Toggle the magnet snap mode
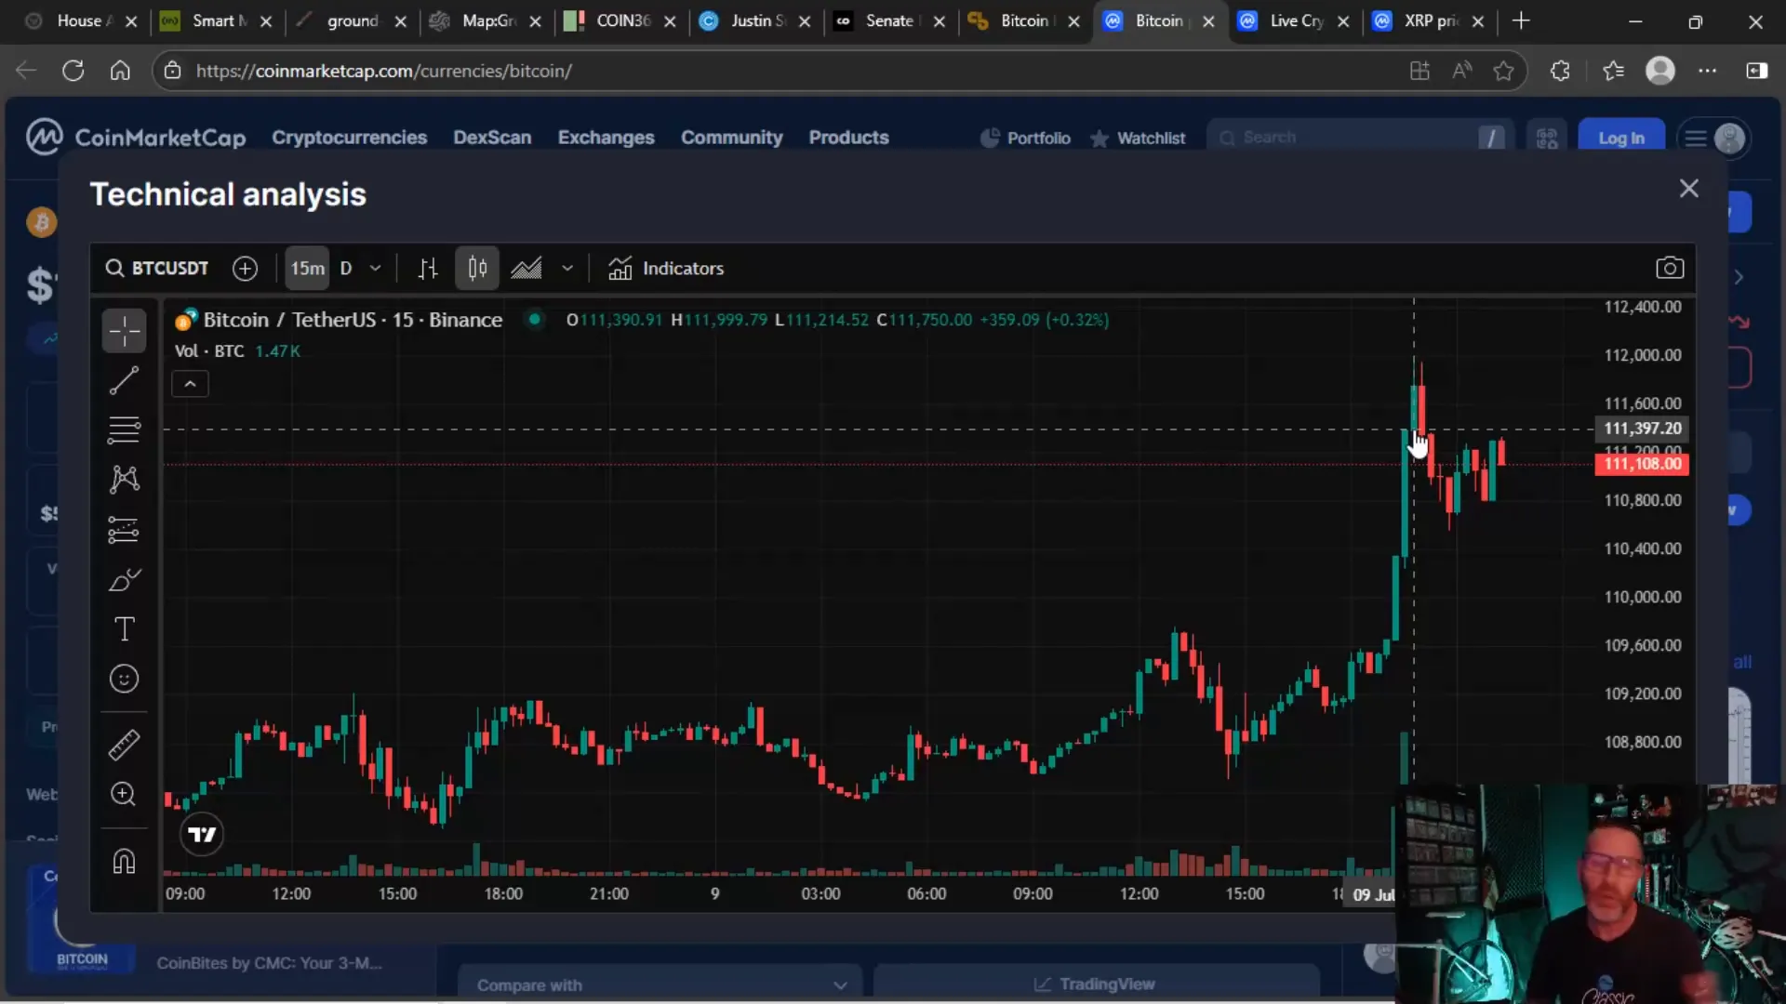 pos(124,862)
